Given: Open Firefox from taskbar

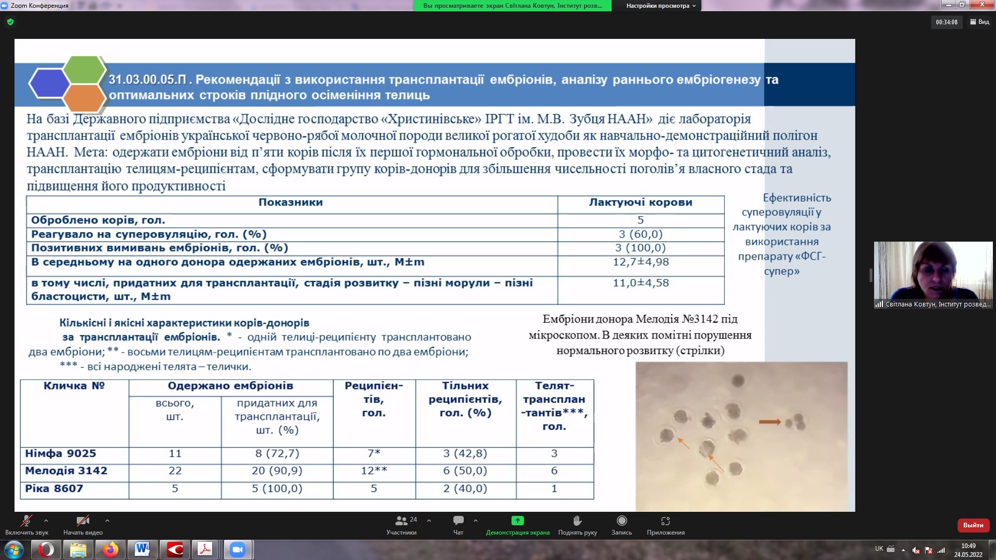Looking at the screenshot, I should click(x=110, y=550).
